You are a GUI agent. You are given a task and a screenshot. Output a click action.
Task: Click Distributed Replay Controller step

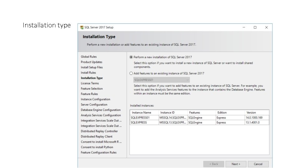pos(99,131)
